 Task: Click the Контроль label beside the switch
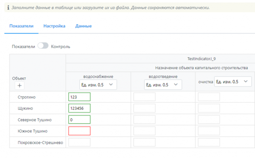[x=60, y=47]
